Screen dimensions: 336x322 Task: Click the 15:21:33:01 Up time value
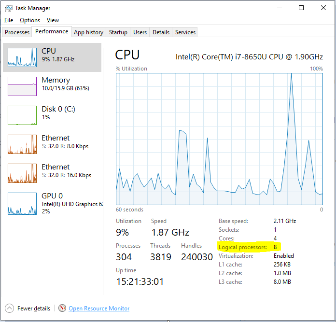(140, 281)
